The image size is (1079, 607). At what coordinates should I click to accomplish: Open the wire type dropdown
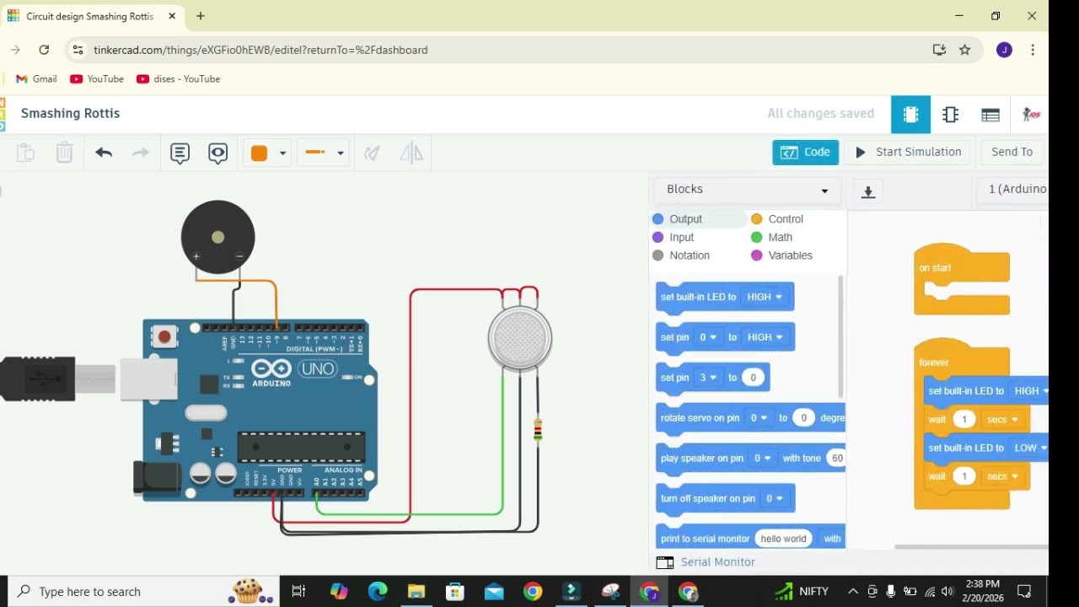point(325,153)
